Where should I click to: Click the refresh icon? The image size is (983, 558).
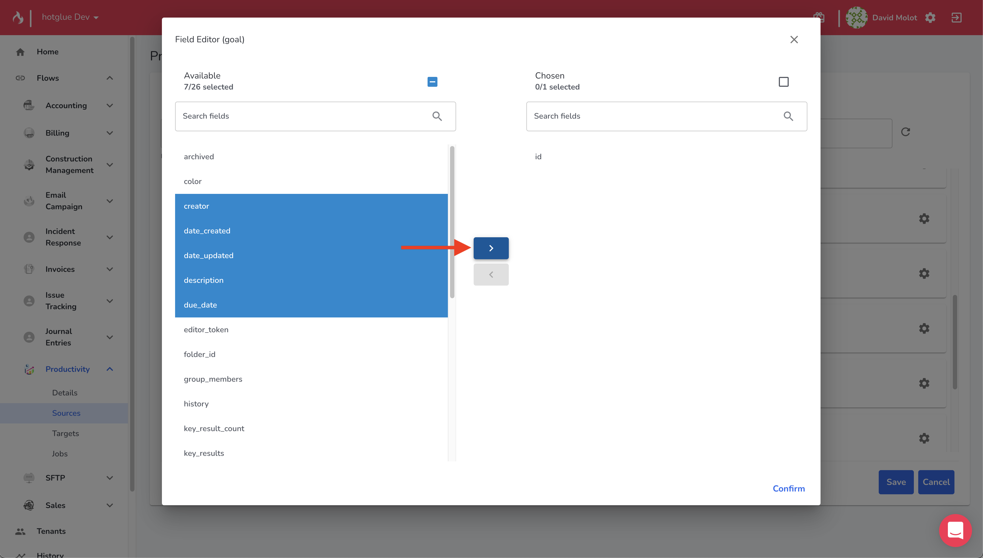905,132
